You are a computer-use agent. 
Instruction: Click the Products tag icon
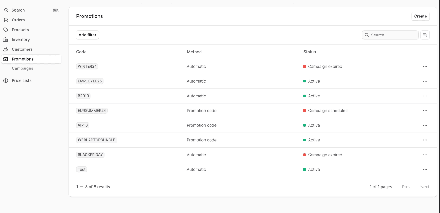[x=6, y=30]
